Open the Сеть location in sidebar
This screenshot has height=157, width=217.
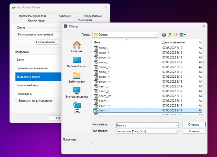tap(77, 109)
